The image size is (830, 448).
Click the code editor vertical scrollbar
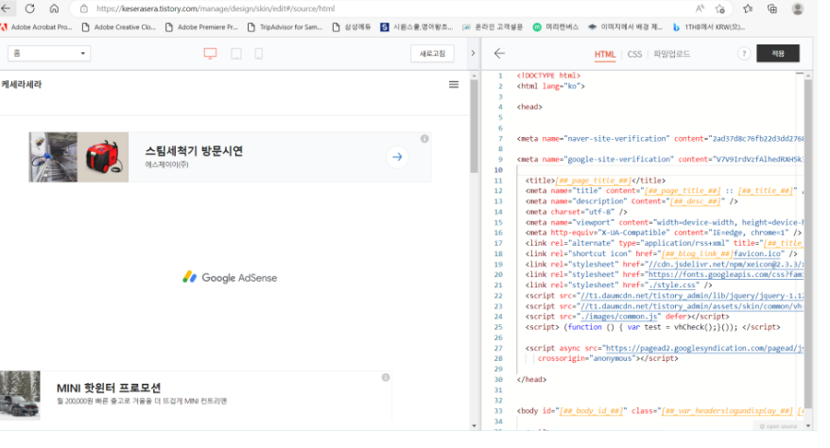pos(807,243)
